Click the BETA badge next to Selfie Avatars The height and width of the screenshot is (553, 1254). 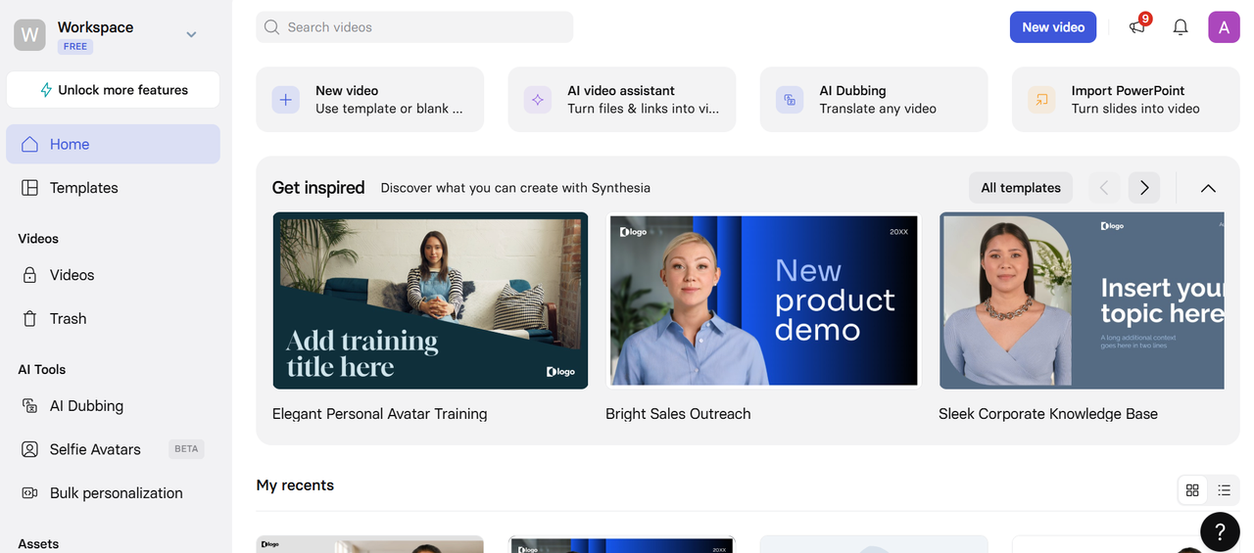point(186,449)
